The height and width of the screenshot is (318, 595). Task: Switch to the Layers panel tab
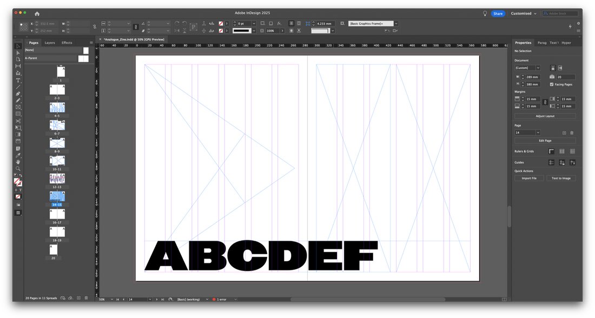coord(50,43)
